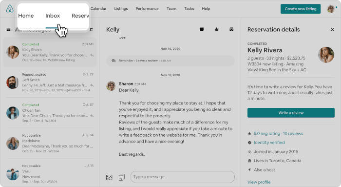Click the Write a review button
341x187 pixels.
tap(291, 113)
